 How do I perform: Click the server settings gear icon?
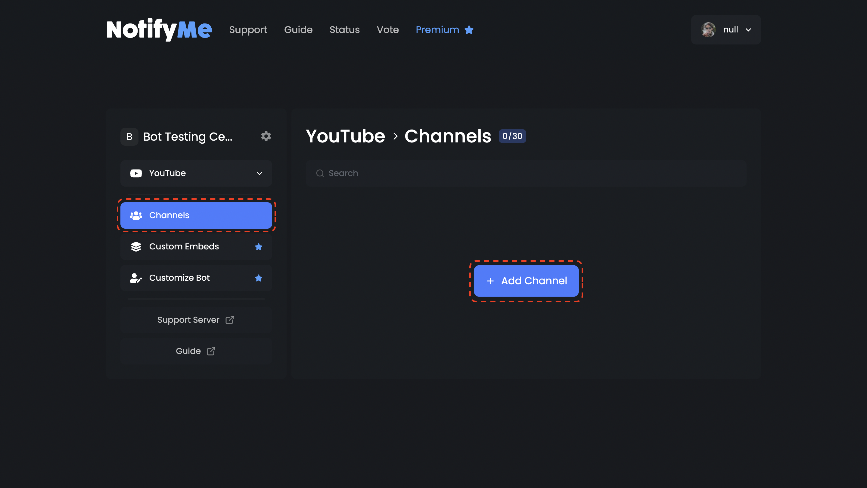[266, 136]
